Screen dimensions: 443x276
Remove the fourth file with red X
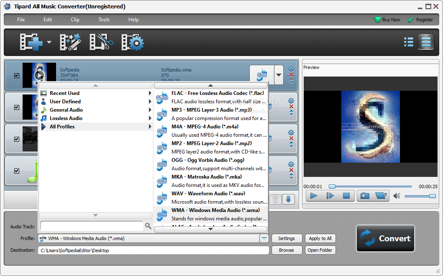(x=291, y=170)
